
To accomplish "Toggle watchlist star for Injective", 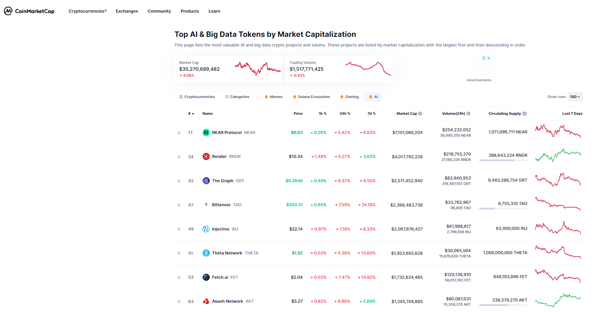I will pos(179,229).
